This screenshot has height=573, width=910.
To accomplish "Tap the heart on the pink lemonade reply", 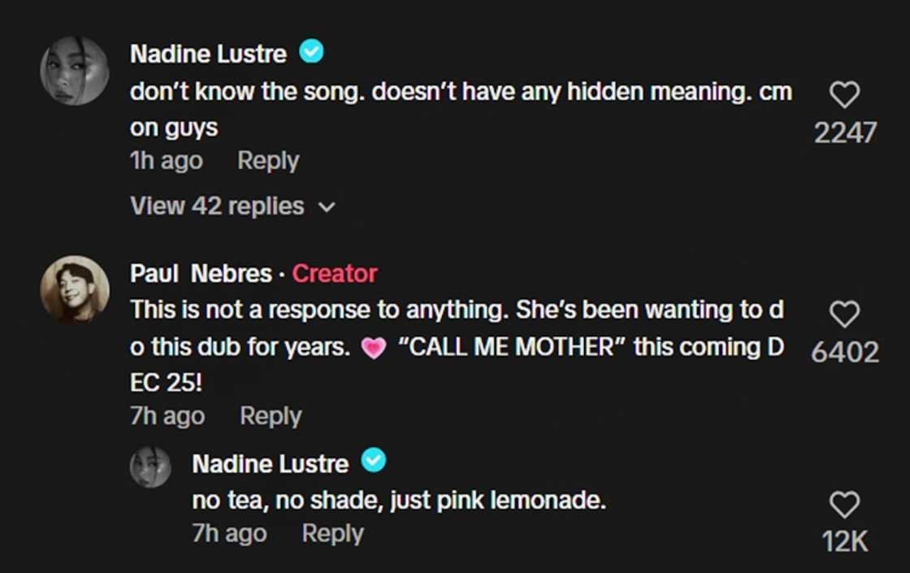I will (845, 504).
